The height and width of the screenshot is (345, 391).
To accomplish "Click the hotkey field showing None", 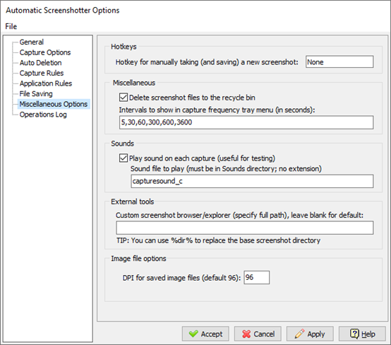I will pos(339,62).
